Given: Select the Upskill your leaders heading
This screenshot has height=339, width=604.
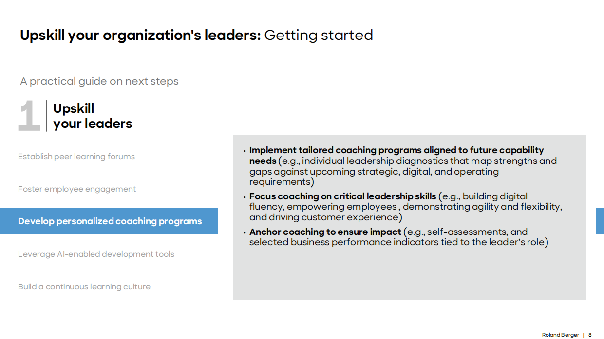Looking at the screenshot, I should point(93,116).
